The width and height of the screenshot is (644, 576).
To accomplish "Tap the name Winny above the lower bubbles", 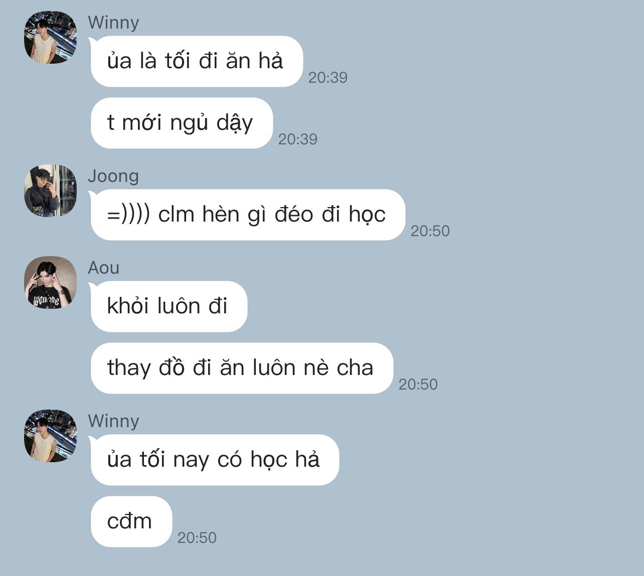I will coord(113,421).
